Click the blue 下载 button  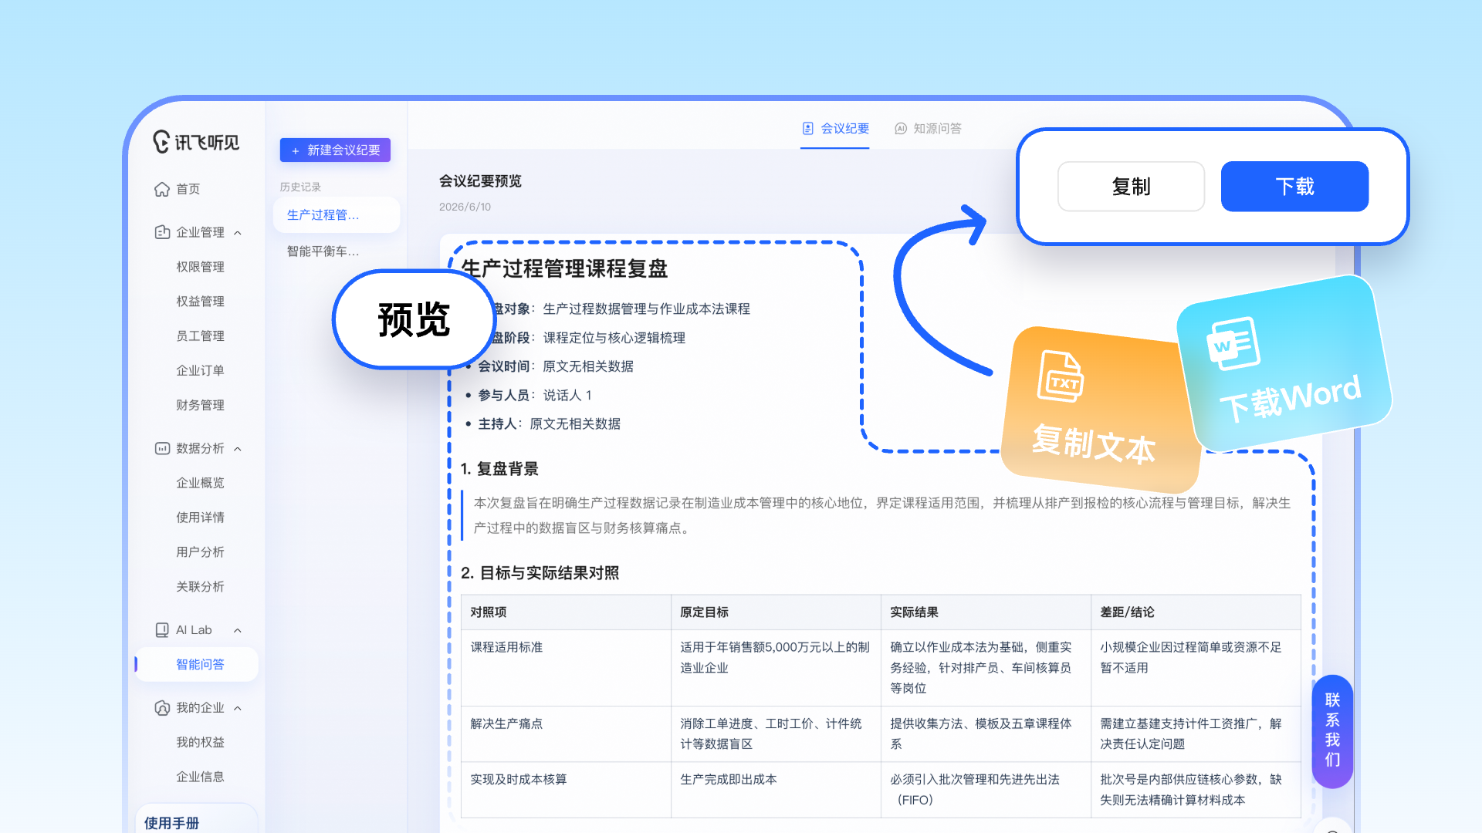(x=1294, y=187)
